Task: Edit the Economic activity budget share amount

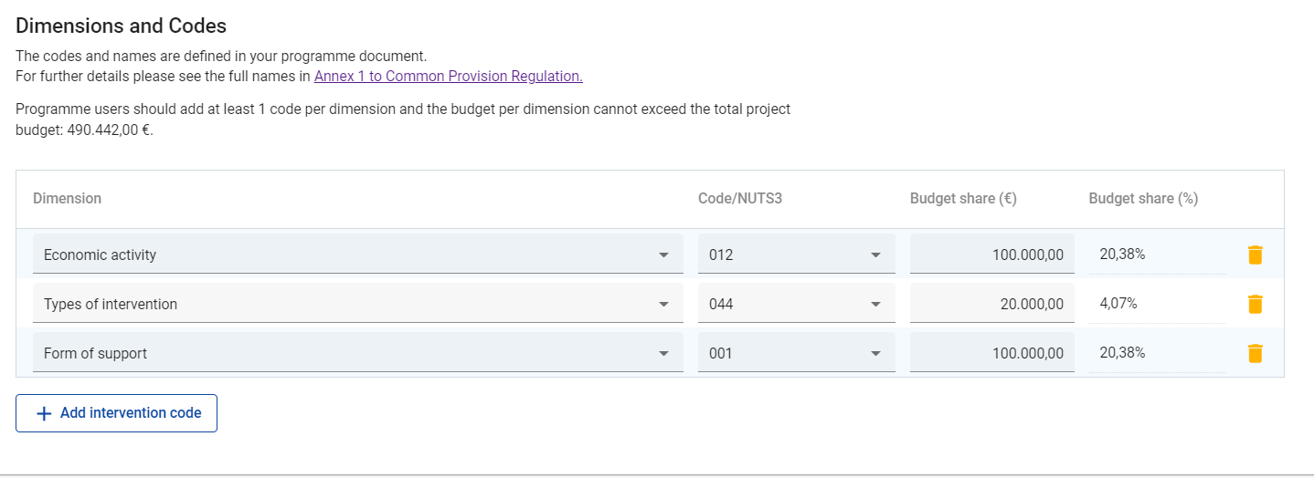Action: pyautogui.click(x=991, y=255)
